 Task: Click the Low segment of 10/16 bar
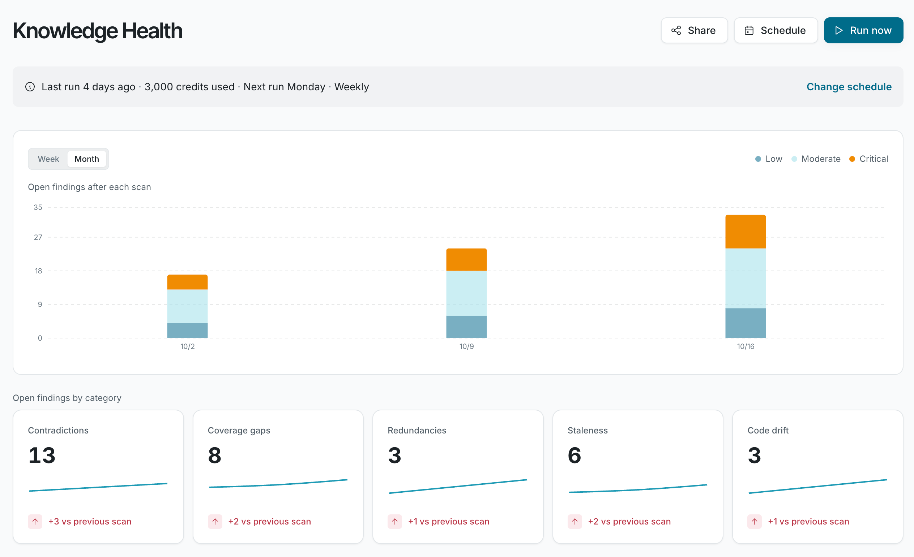(x=746, y=323)
